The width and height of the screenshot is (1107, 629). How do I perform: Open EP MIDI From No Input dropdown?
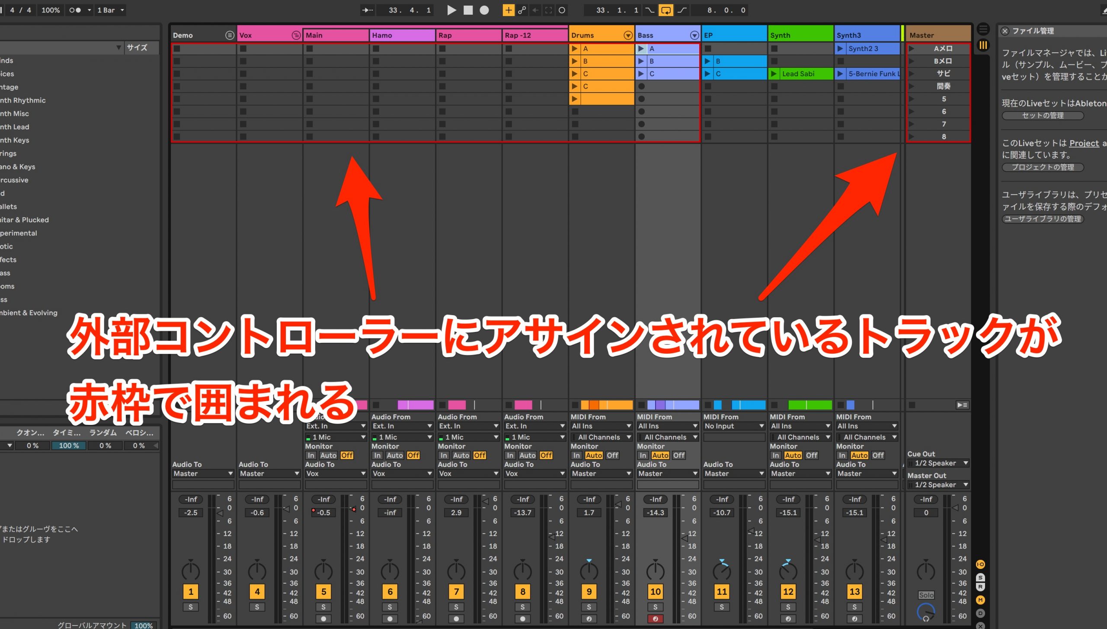pos(734,426)
